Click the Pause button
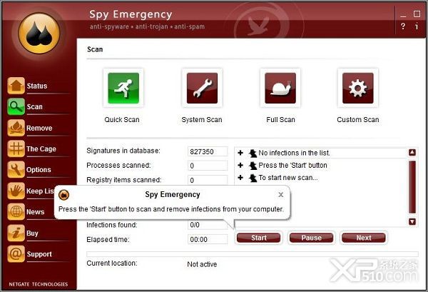The width and height of the screenshot is (428, 292). tap(311, 238)
